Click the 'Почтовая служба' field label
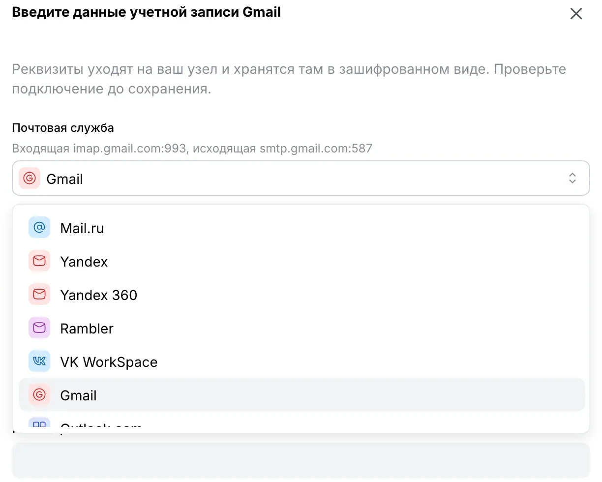Screen dimensions: 602x482 [63, 128]
